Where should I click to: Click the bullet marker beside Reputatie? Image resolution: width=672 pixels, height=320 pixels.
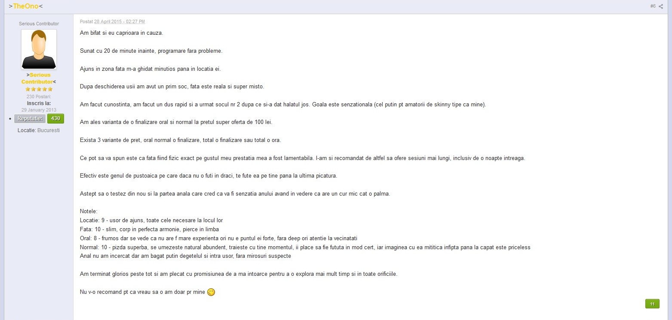(10, 119)
